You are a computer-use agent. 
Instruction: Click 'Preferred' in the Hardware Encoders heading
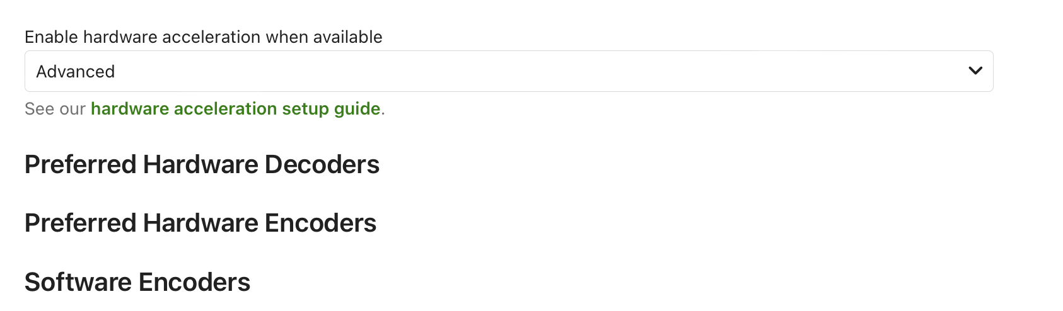[80, 223]
